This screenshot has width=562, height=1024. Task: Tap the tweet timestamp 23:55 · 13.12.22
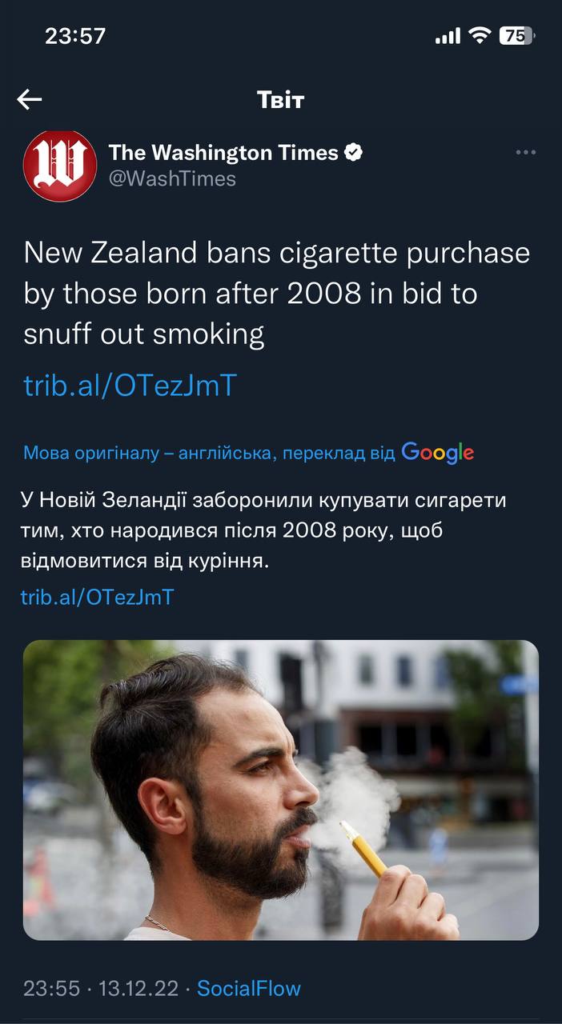click(101, 988)
